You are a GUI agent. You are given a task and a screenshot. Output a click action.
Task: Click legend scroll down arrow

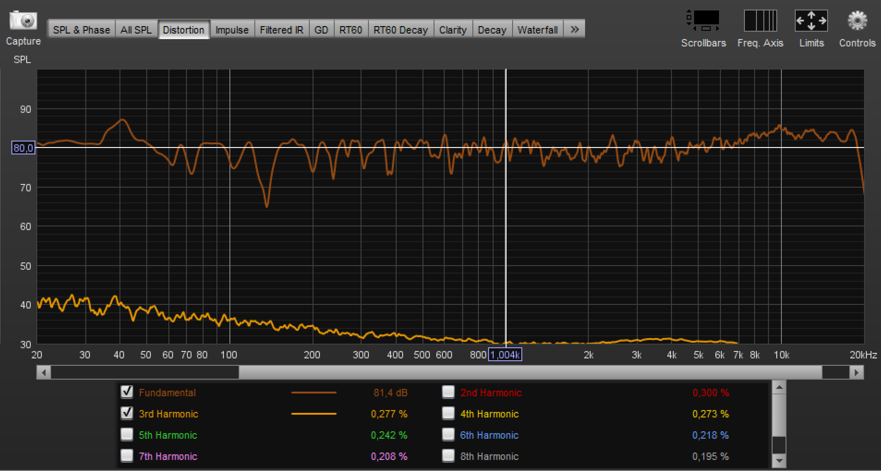coord(779,461)
